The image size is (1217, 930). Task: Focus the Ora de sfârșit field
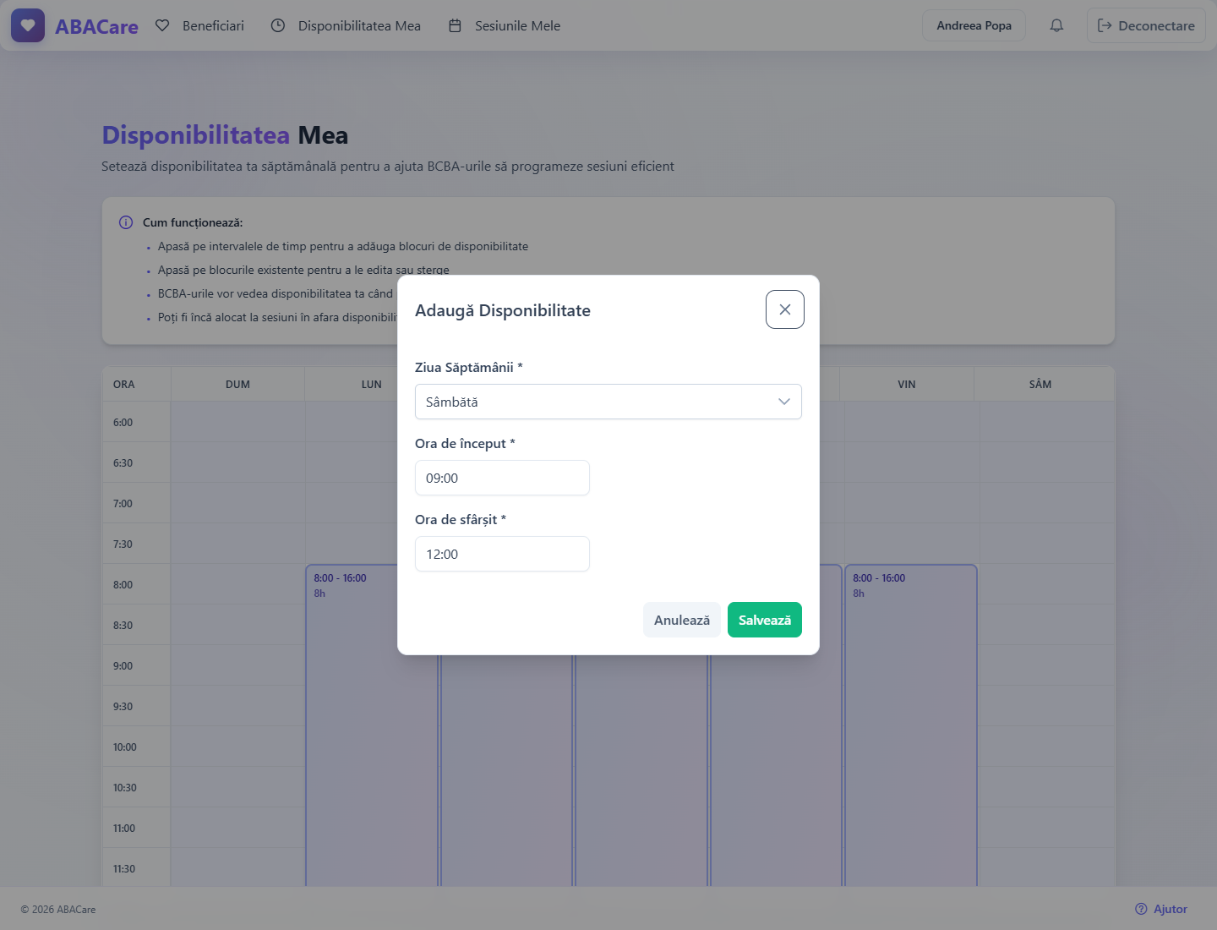(x=502, y=554)
